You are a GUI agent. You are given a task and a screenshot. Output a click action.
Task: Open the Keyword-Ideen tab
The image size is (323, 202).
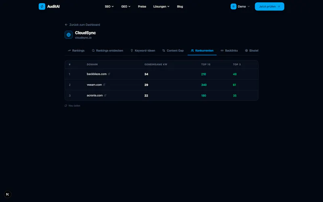click(143, 50)
